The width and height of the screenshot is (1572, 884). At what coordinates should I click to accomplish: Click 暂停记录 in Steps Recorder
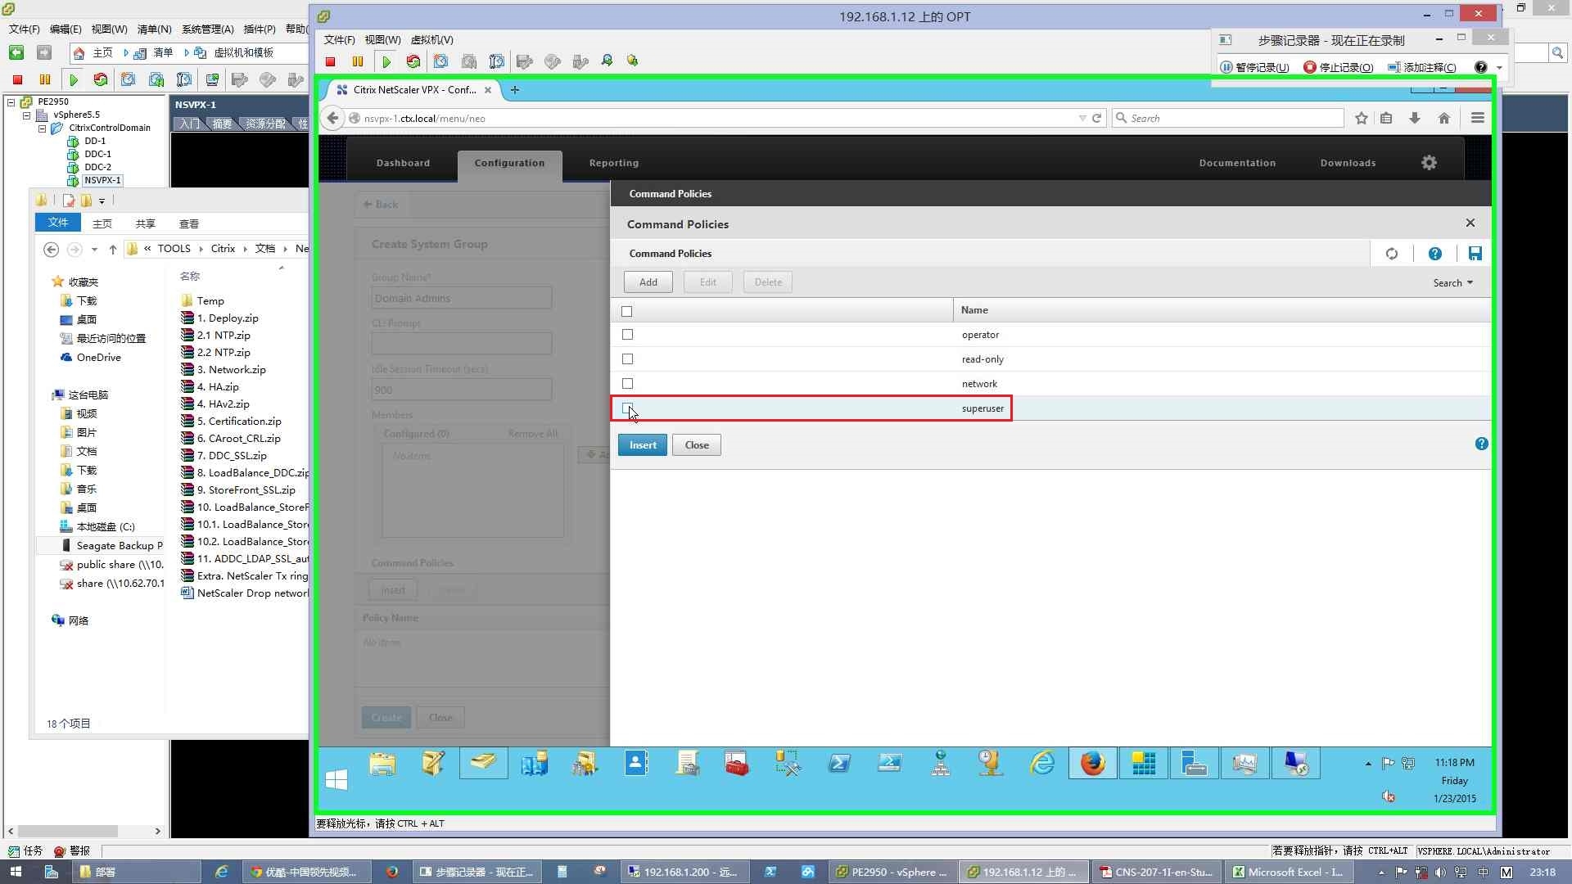1254,67
